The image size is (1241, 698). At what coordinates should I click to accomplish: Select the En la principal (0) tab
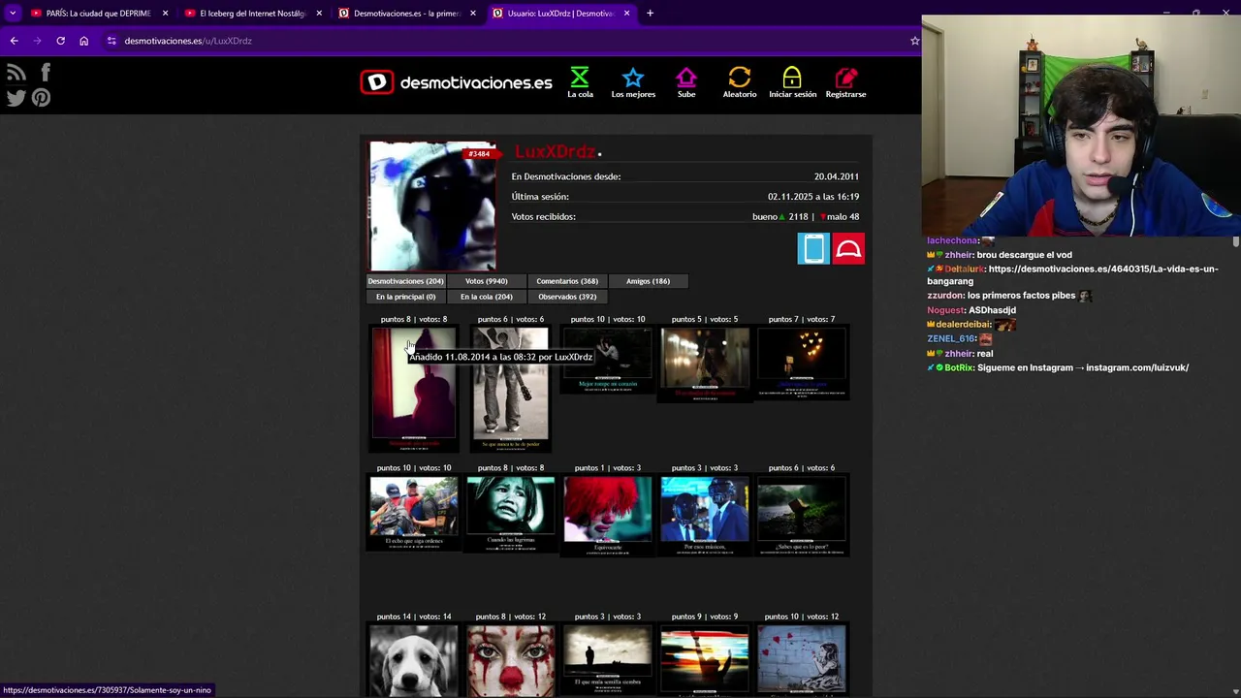405,297
